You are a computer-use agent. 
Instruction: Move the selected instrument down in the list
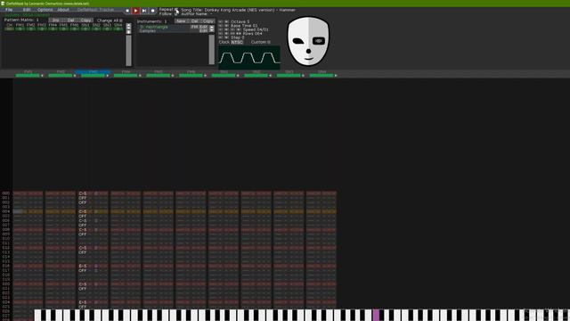tap(212, 30)
